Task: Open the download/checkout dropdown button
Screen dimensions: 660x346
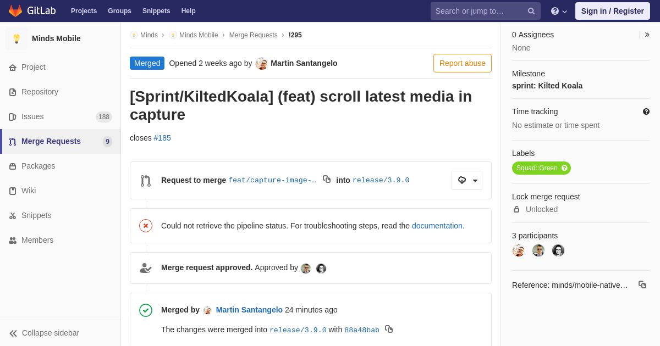Action: coord(467,180)
